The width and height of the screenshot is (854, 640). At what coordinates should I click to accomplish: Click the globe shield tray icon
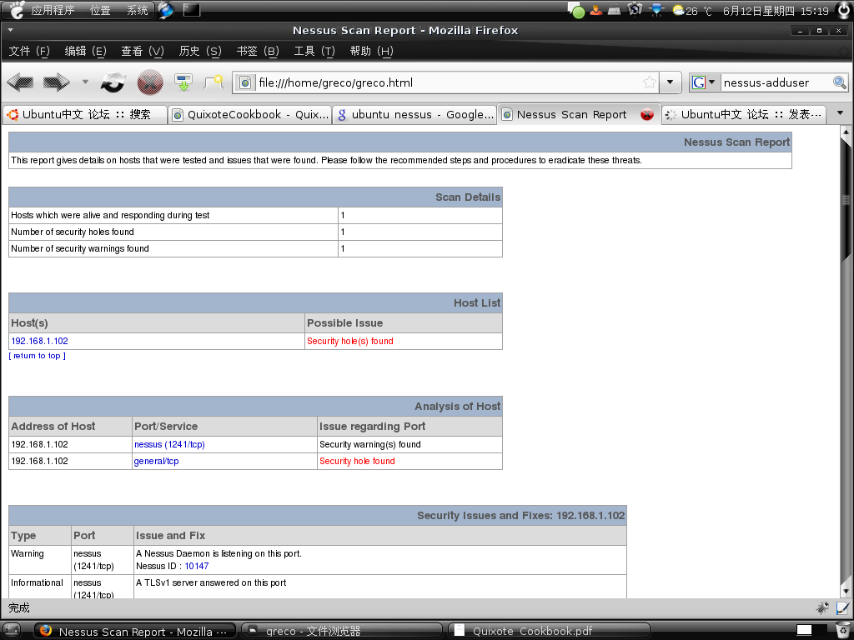635,10
